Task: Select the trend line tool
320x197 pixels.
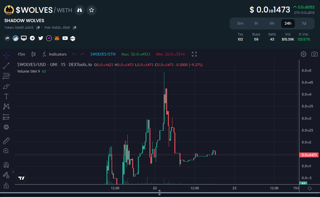Action: [x=6, y=66]
